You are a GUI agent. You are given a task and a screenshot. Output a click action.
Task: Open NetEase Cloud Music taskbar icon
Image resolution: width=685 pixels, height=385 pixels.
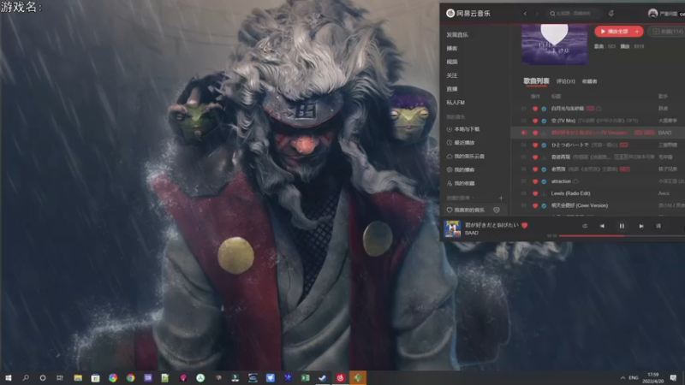point(340,377)
